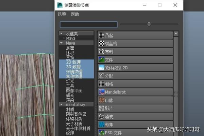
Task: Select 表面 in the category tree
Action: pyautogui.click(x=70, y=48)
